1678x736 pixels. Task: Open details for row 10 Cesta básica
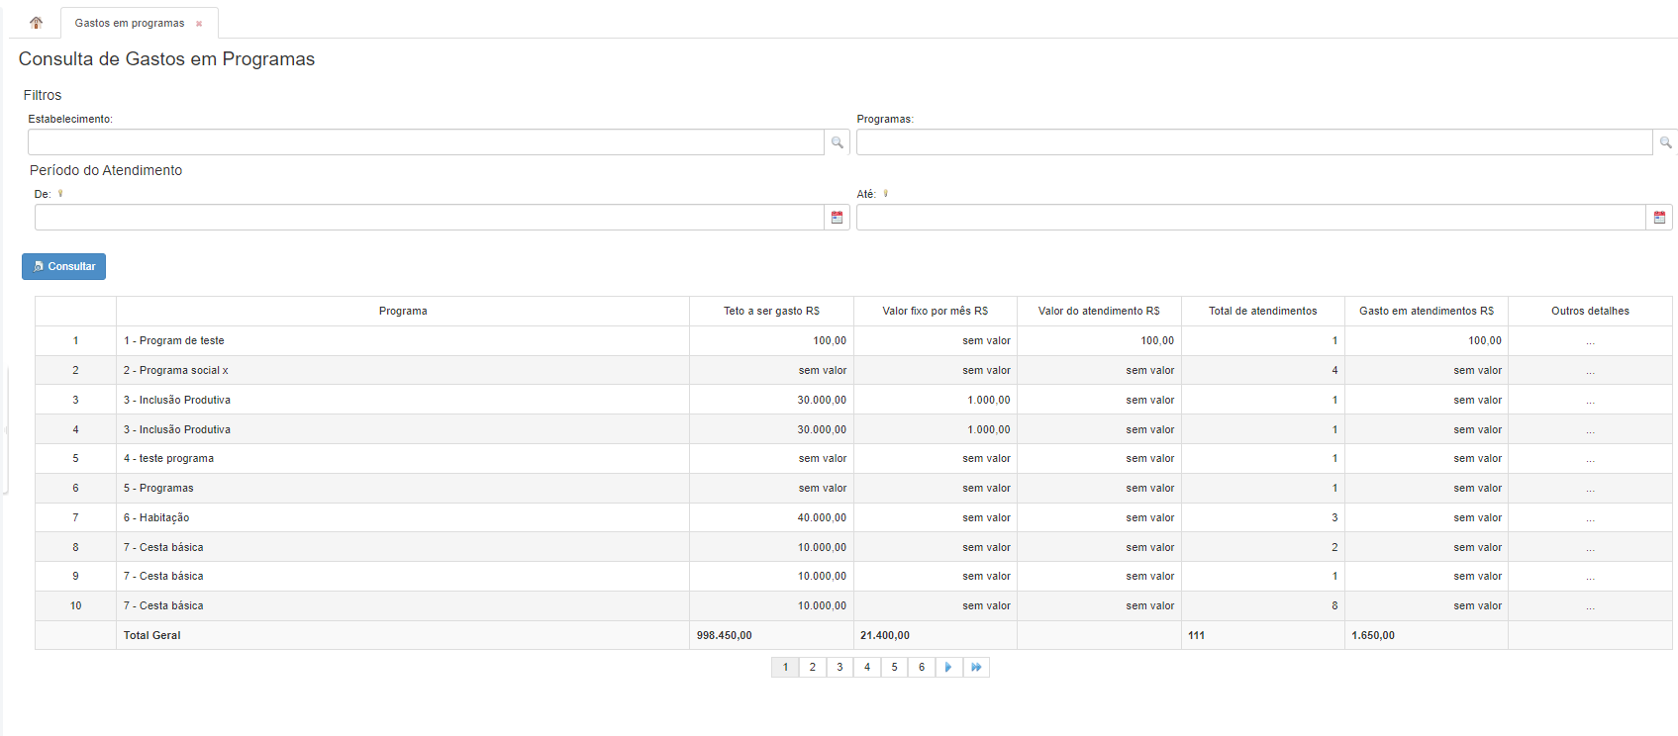1591,606
